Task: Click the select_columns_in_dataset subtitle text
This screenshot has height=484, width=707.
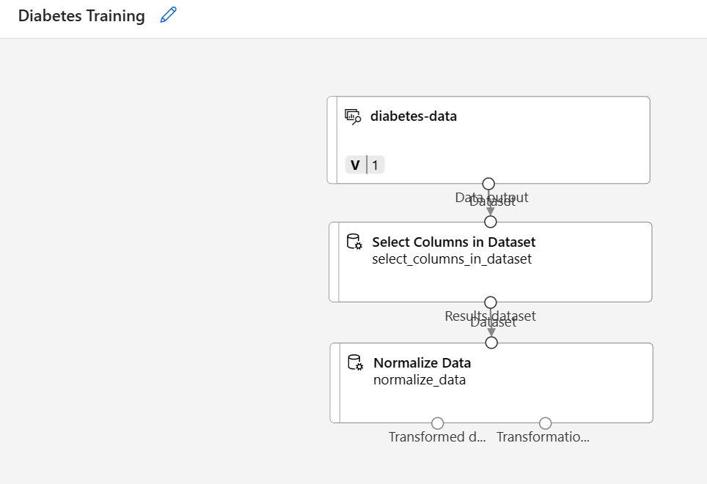Action: tap(452, 258)
